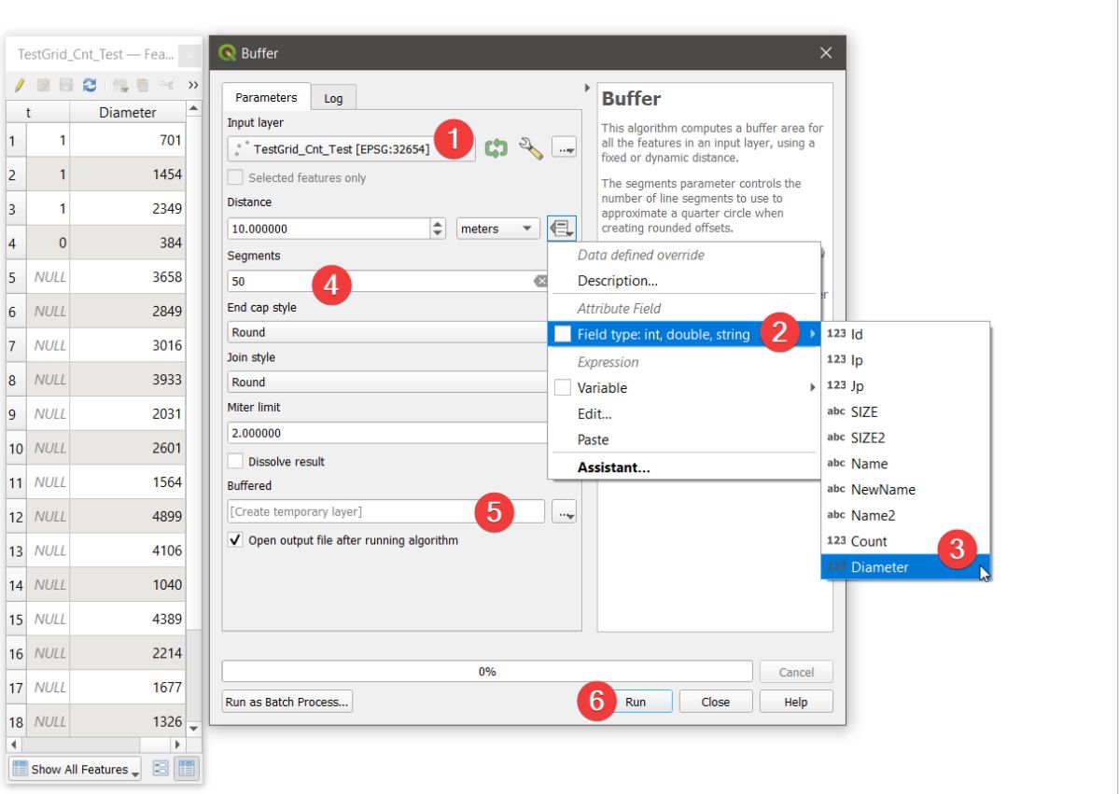Collapse the Buffer help panel arrow
Screen dimensions: 1119x794
click(x=587, y=88)
